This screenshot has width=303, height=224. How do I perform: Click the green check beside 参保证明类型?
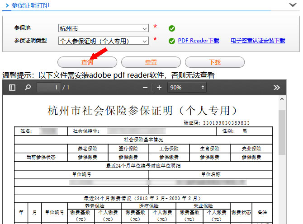click(171, 41)
